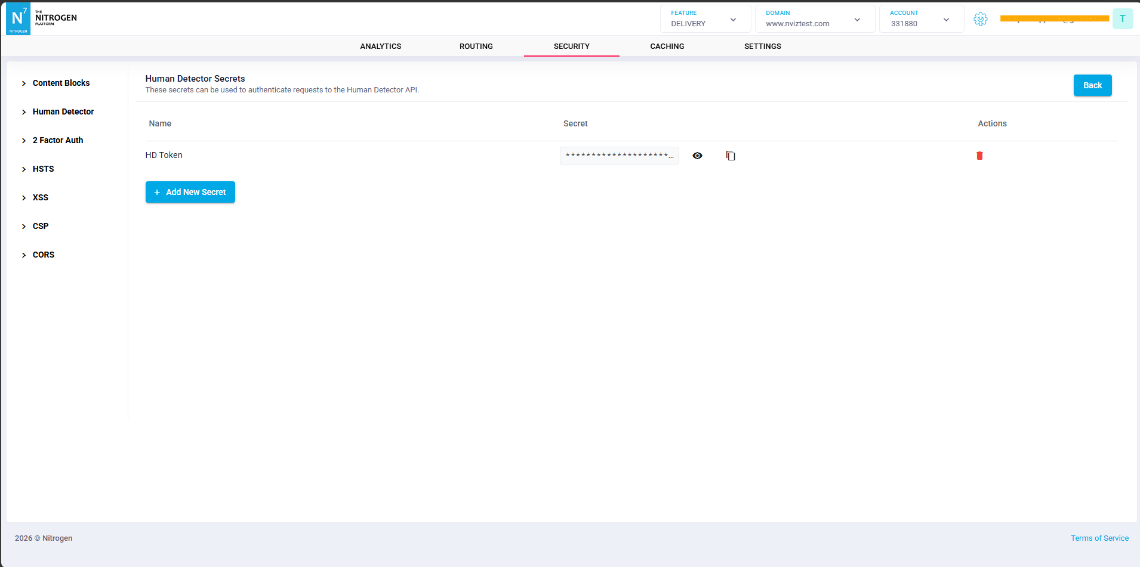Click the Add New Secret button
Screen dimensions: 1140x567
(190, 192)
